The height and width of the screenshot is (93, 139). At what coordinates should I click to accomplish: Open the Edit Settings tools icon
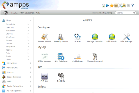tap(127, 37)
